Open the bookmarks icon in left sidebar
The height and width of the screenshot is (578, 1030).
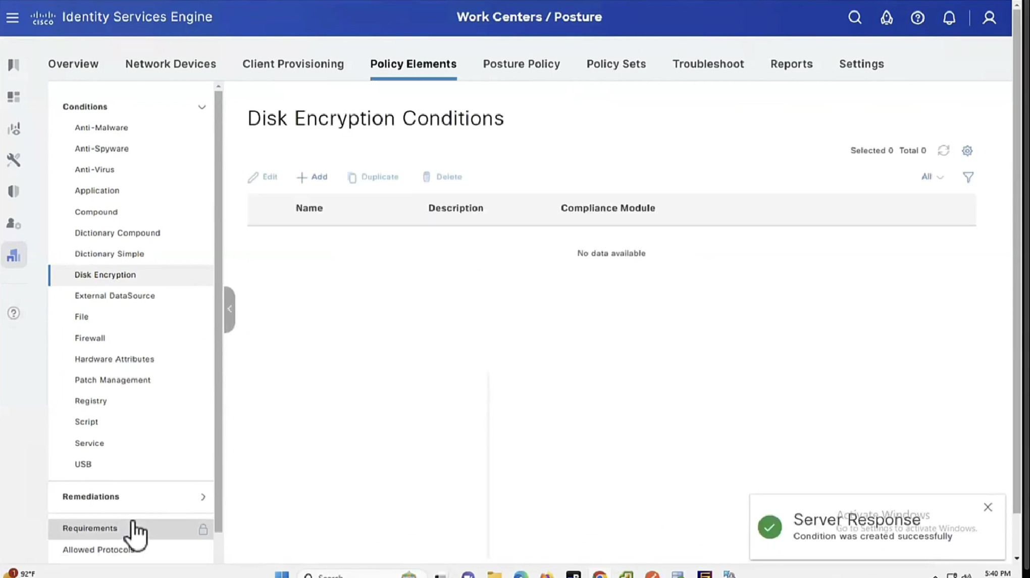tap(14, 65)
